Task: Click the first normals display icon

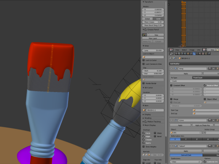Action: tap(143, 155)
